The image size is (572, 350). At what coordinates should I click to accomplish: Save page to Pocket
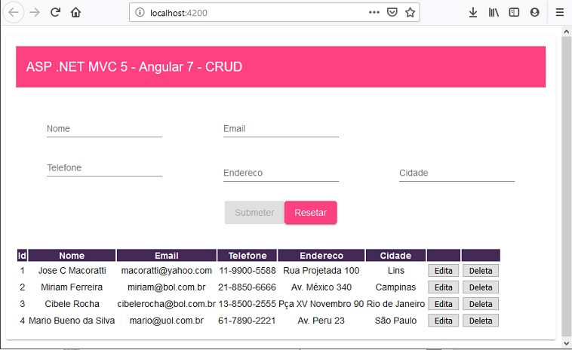(x=392, y=12)
